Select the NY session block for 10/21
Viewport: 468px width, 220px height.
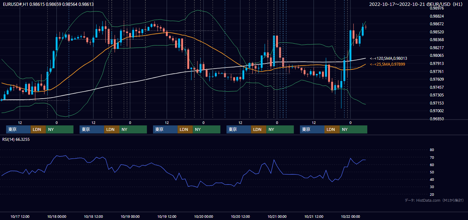tap(353, 129)
